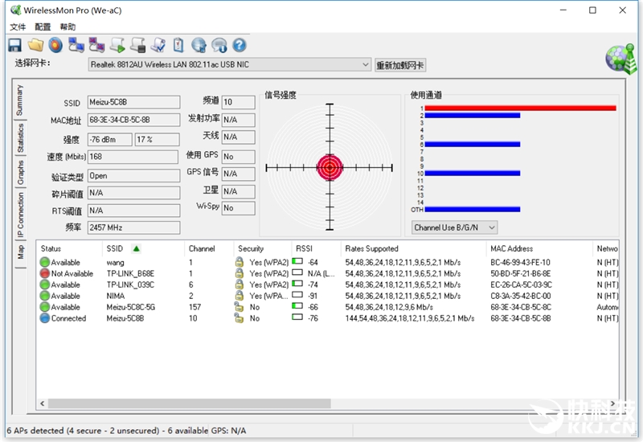Select the TP-LINK_039C network row
The height and width of the screenshot is (442, 643).
click(x=328, y=284)
